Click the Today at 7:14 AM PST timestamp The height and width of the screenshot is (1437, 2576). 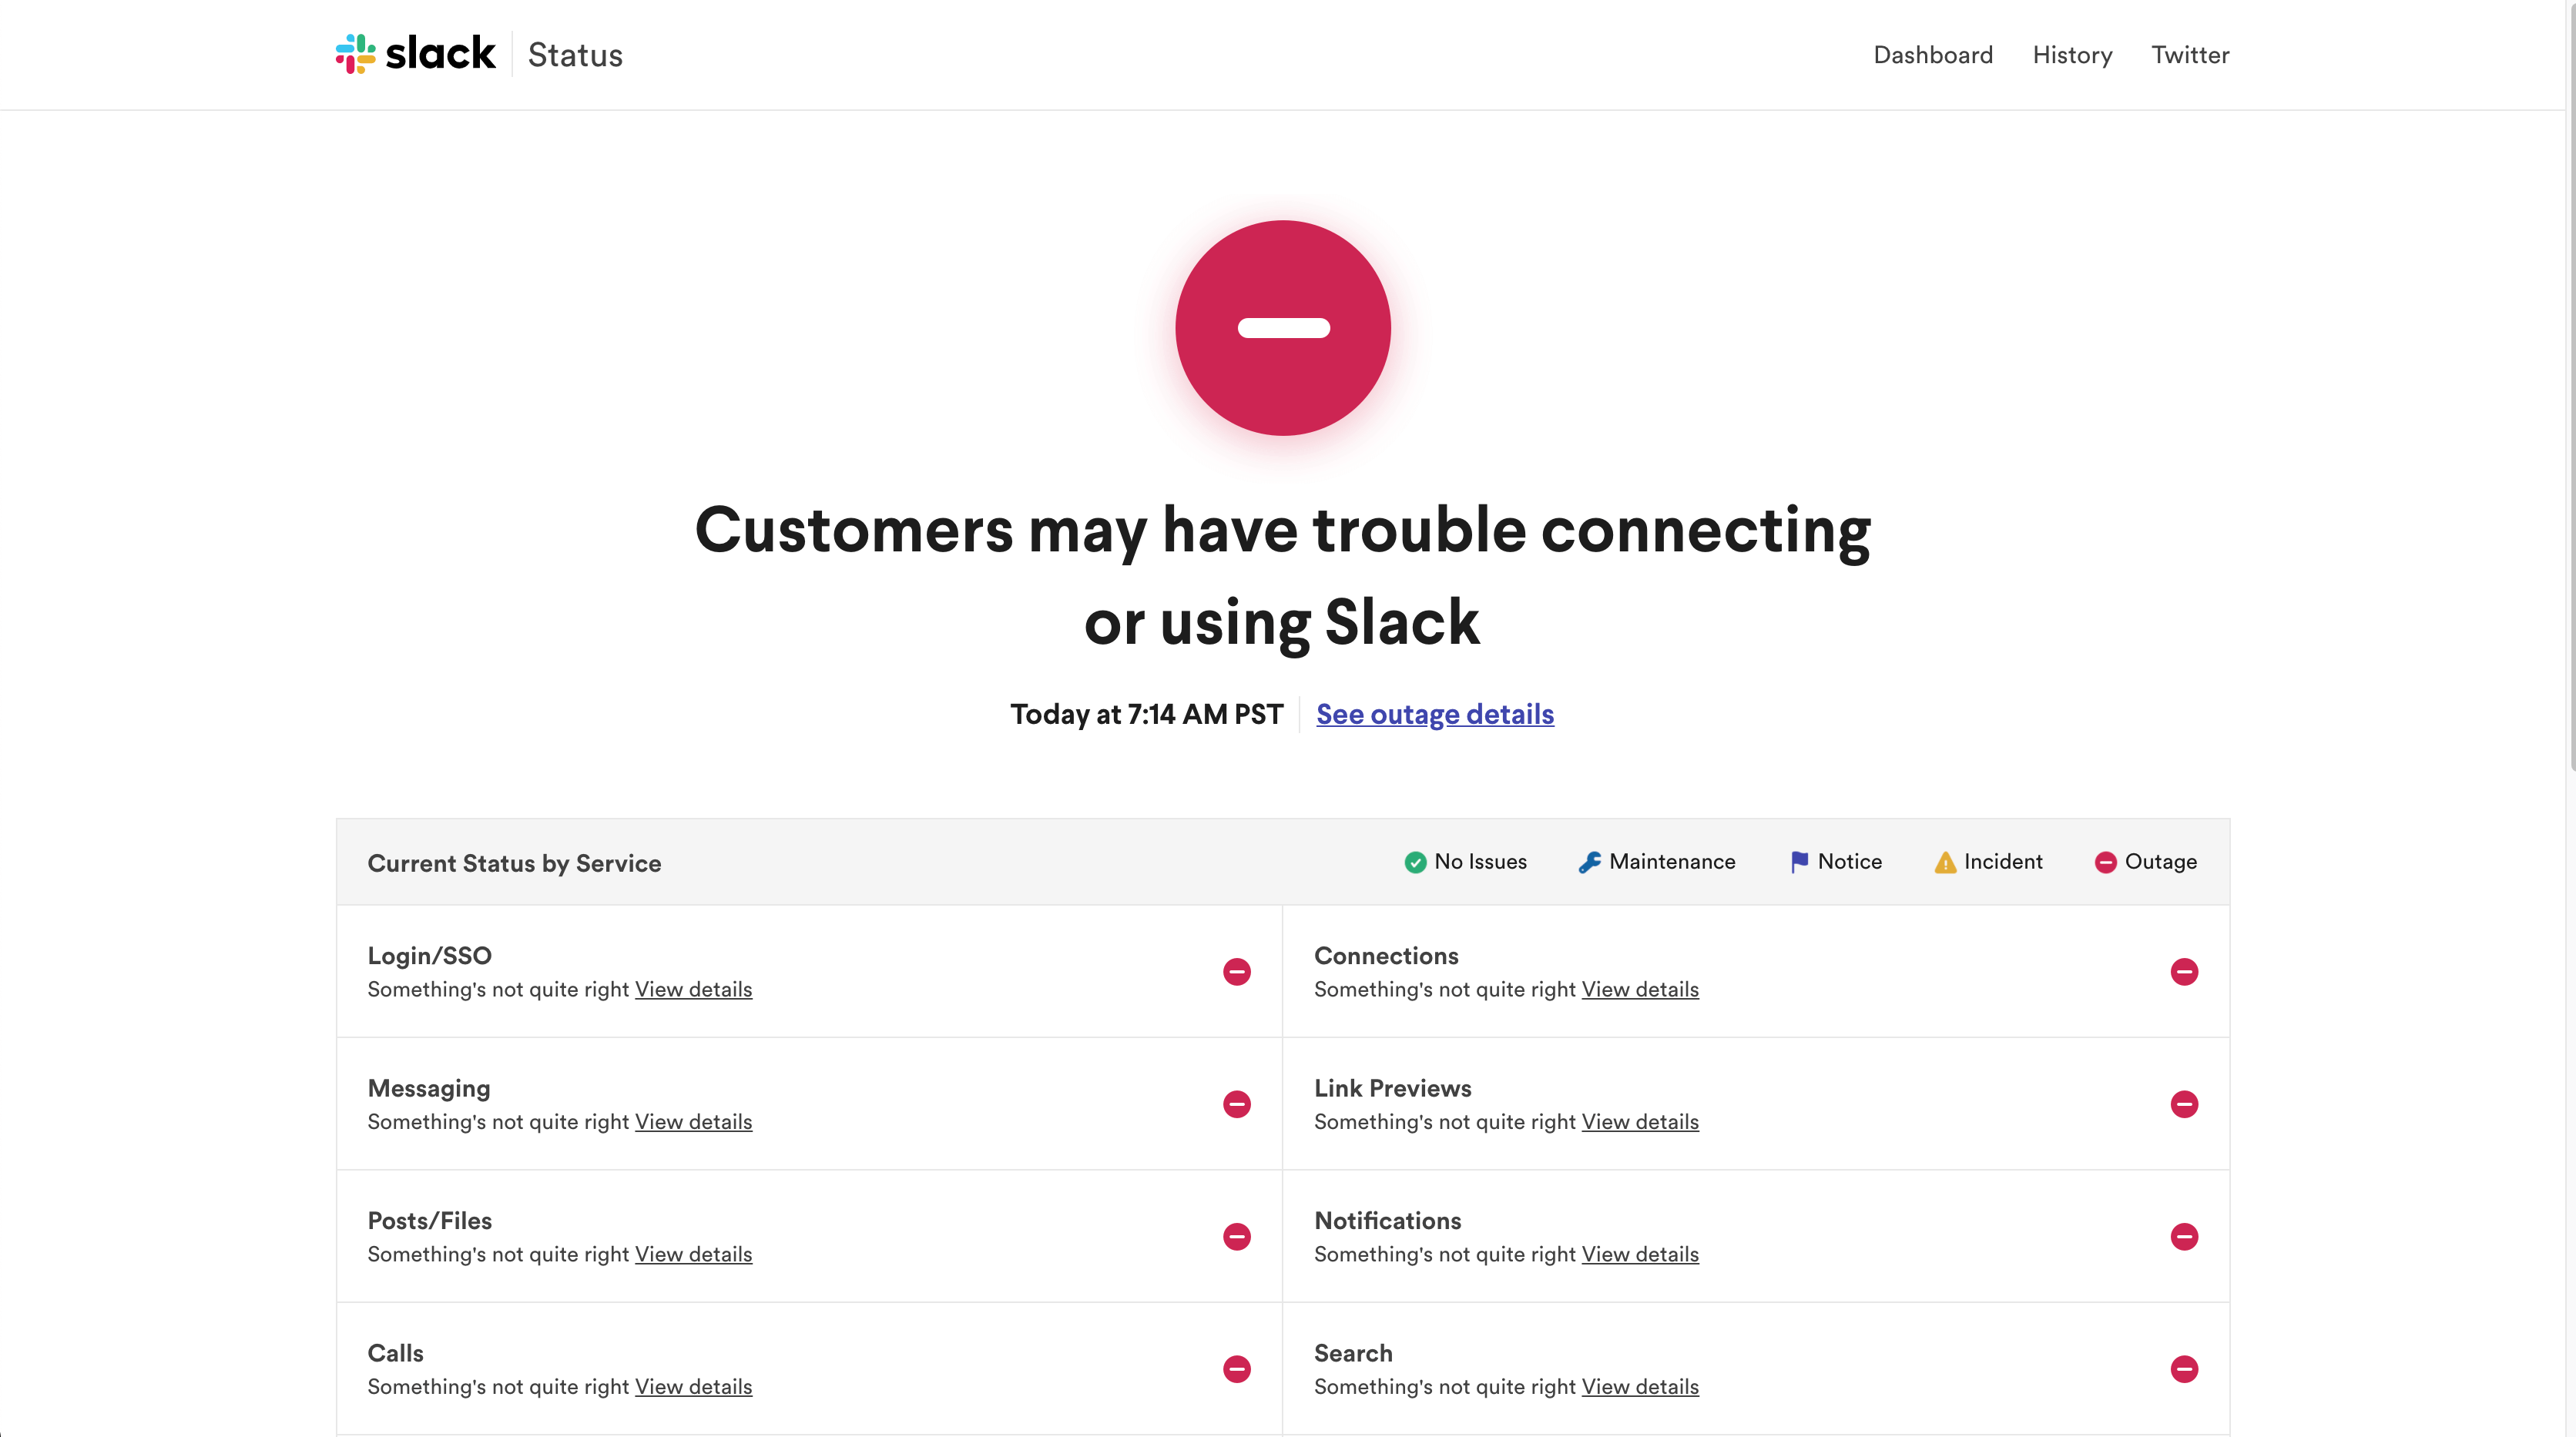coord(1146,714)
